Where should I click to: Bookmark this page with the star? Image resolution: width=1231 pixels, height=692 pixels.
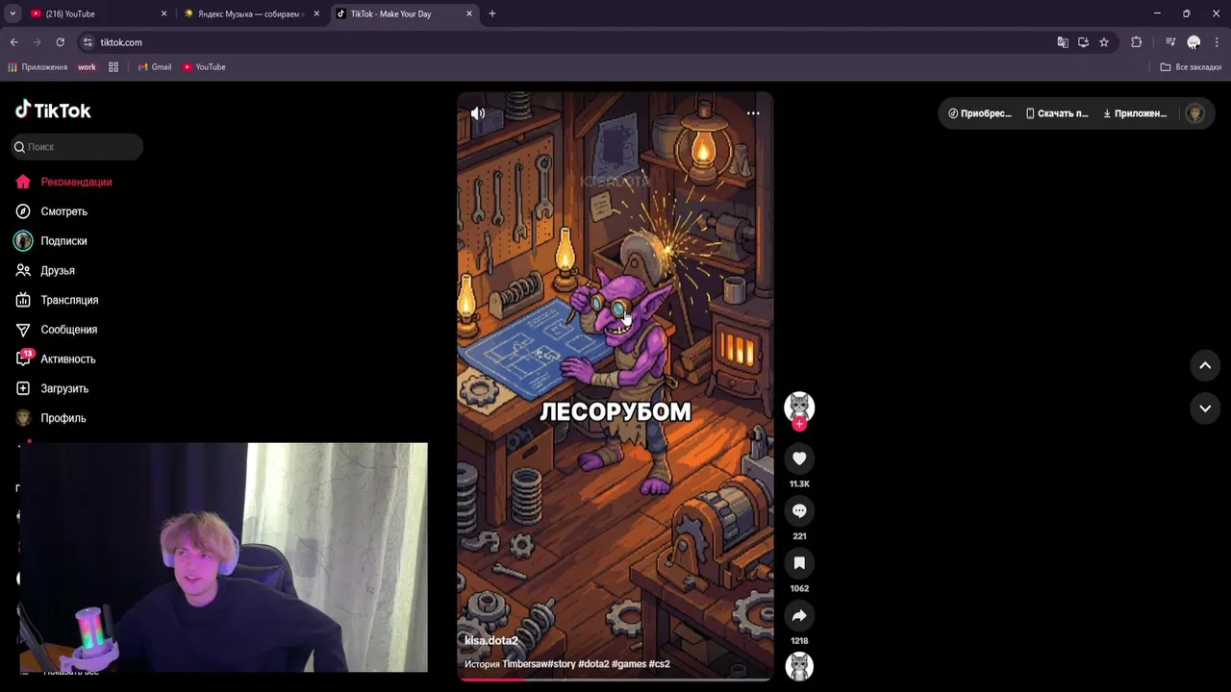[1104, 42]
